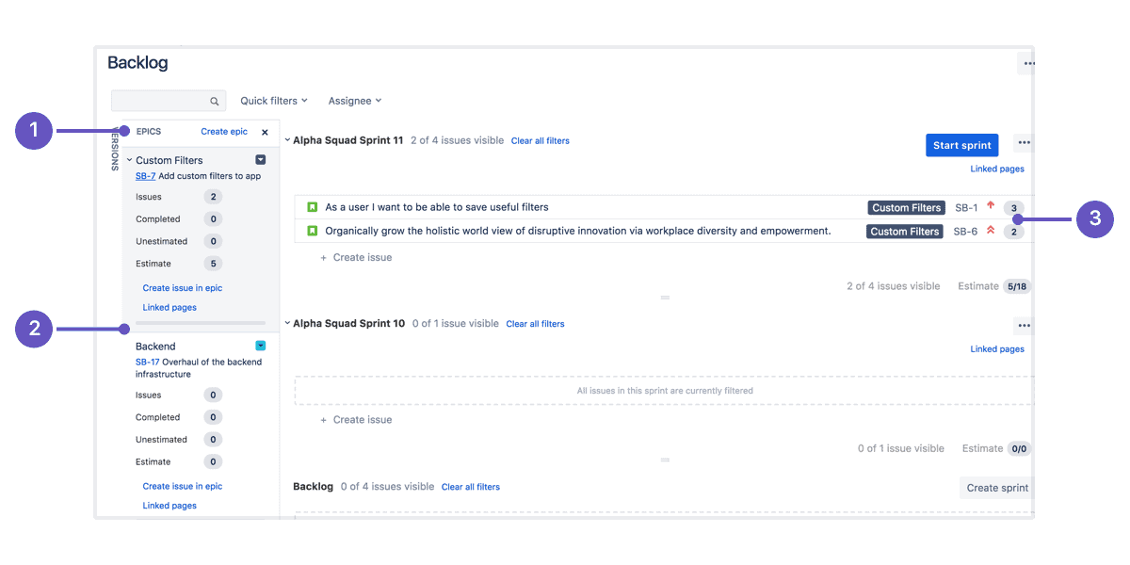Click the search magnifier icon
Image resolution: width=1130 pixels, height=565 pixels.
coord(215,100)
